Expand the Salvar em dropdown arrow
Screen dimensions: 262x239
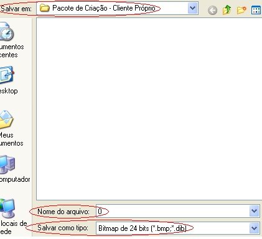(193, 8)
